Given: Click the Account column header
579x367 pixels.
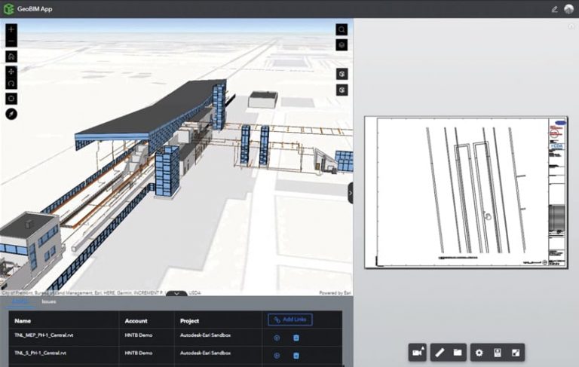Looking at the screenshot, I should tap(136, 321).
